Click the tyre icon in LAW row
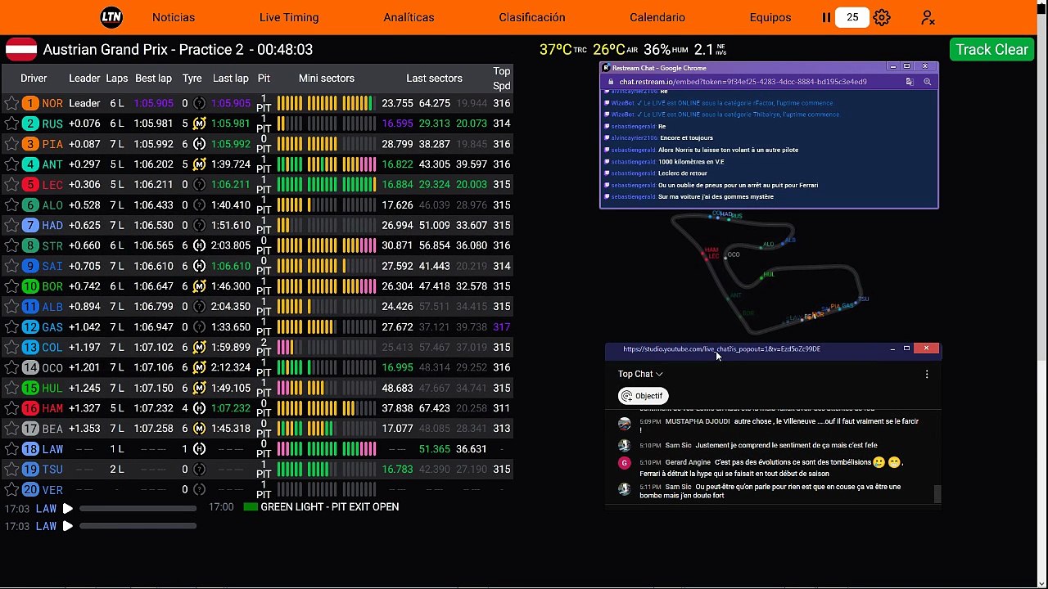The width and height of the screenshot is (1048, 589). coord(199,449)
